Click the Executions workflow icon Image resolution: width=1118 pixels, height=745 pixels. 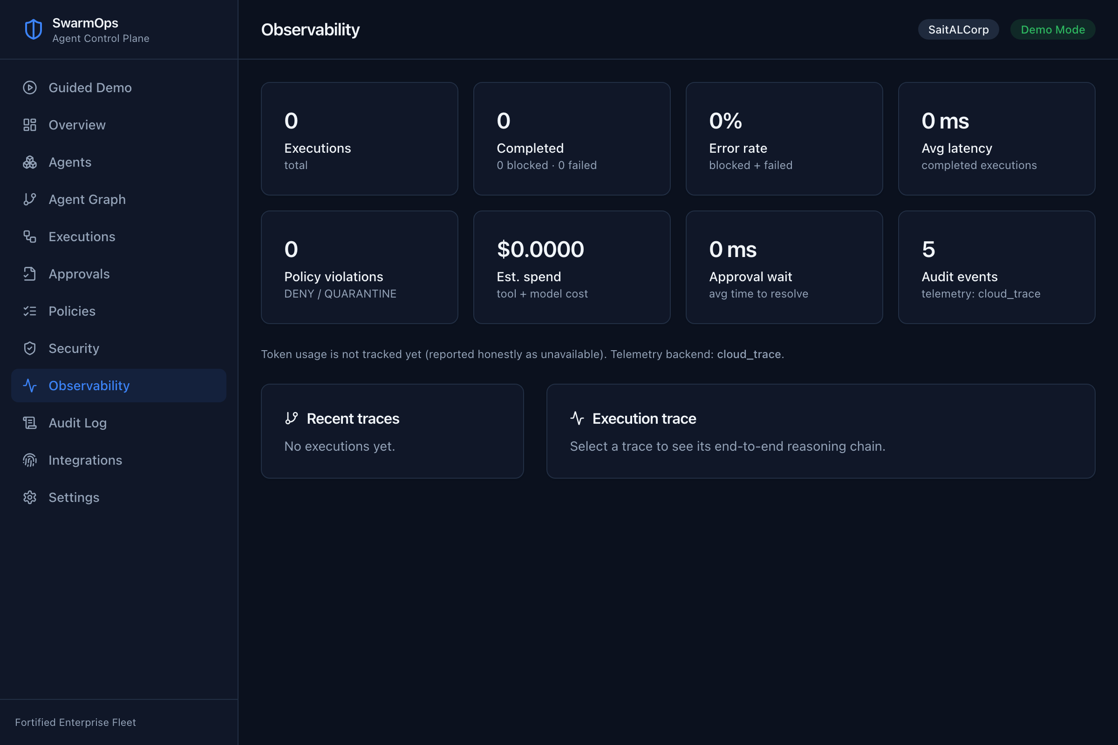(29, 237)
